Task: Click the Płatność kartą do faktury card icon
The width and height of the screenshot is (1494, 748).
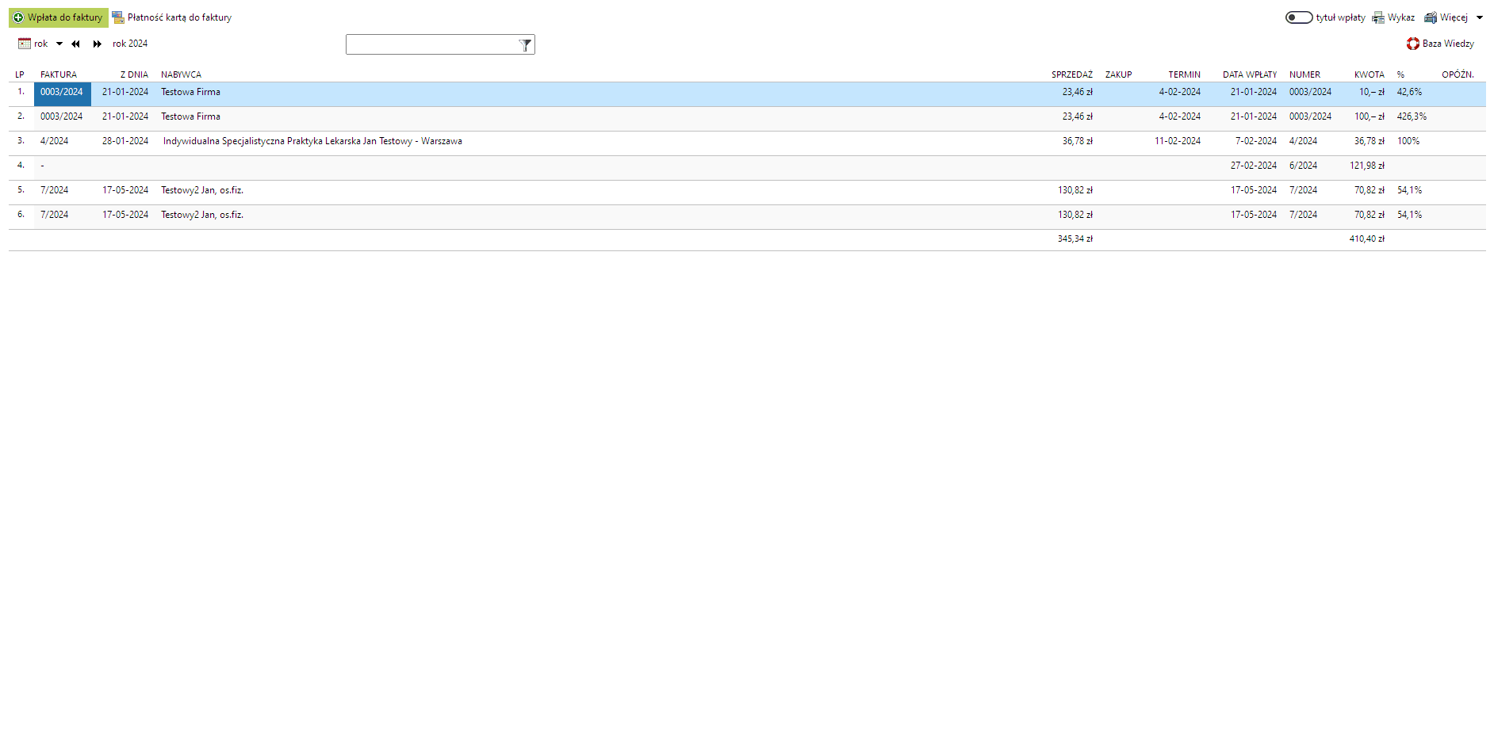Action: [118, 17]
